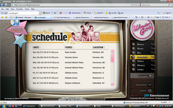Close the wondergirls tab
The width and height of the screenshot is (173, 108).
point(51,17)
